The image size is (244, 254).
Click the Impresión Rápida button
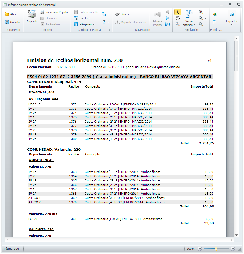[54, 12]
